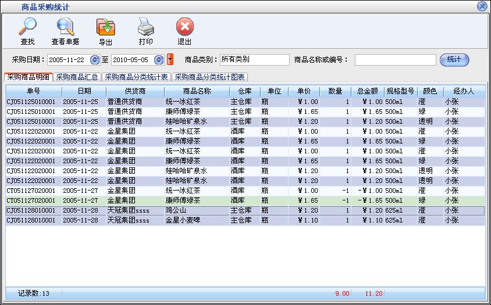This screenshot has width=491, height=305.
Task: Select the row with 鸿公山 product
Action: click(175, 210)
